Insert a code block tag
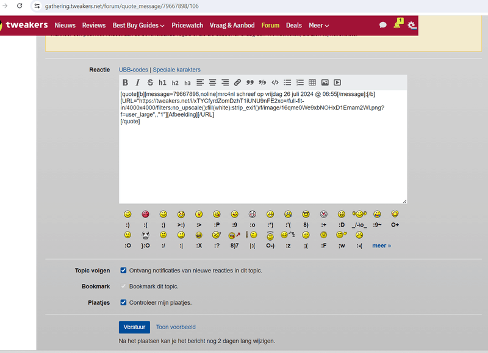The height and width of the screenshot is (353, 488). tap(275, 82)
